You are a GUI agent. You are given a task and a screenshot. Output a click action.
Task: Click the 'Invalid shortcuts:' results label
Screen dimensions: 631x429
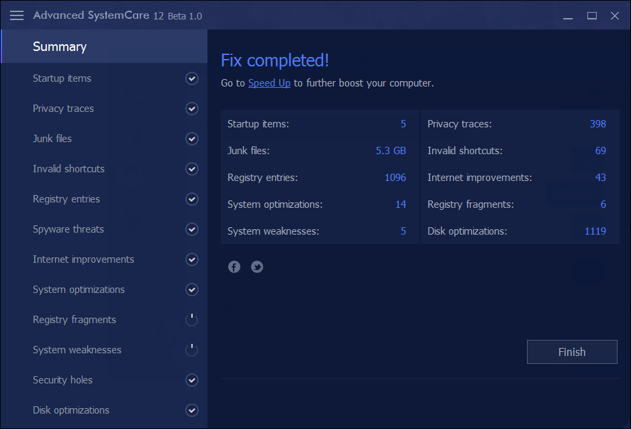coord(465,151)
